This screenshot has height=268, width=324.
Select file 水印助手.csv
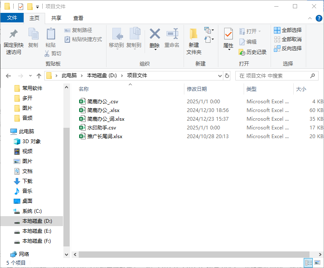97,128
